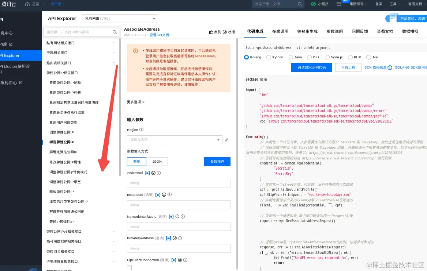Screen dimensions: 427x271
Task: Click the 下载工程 button
Action: 348,67
